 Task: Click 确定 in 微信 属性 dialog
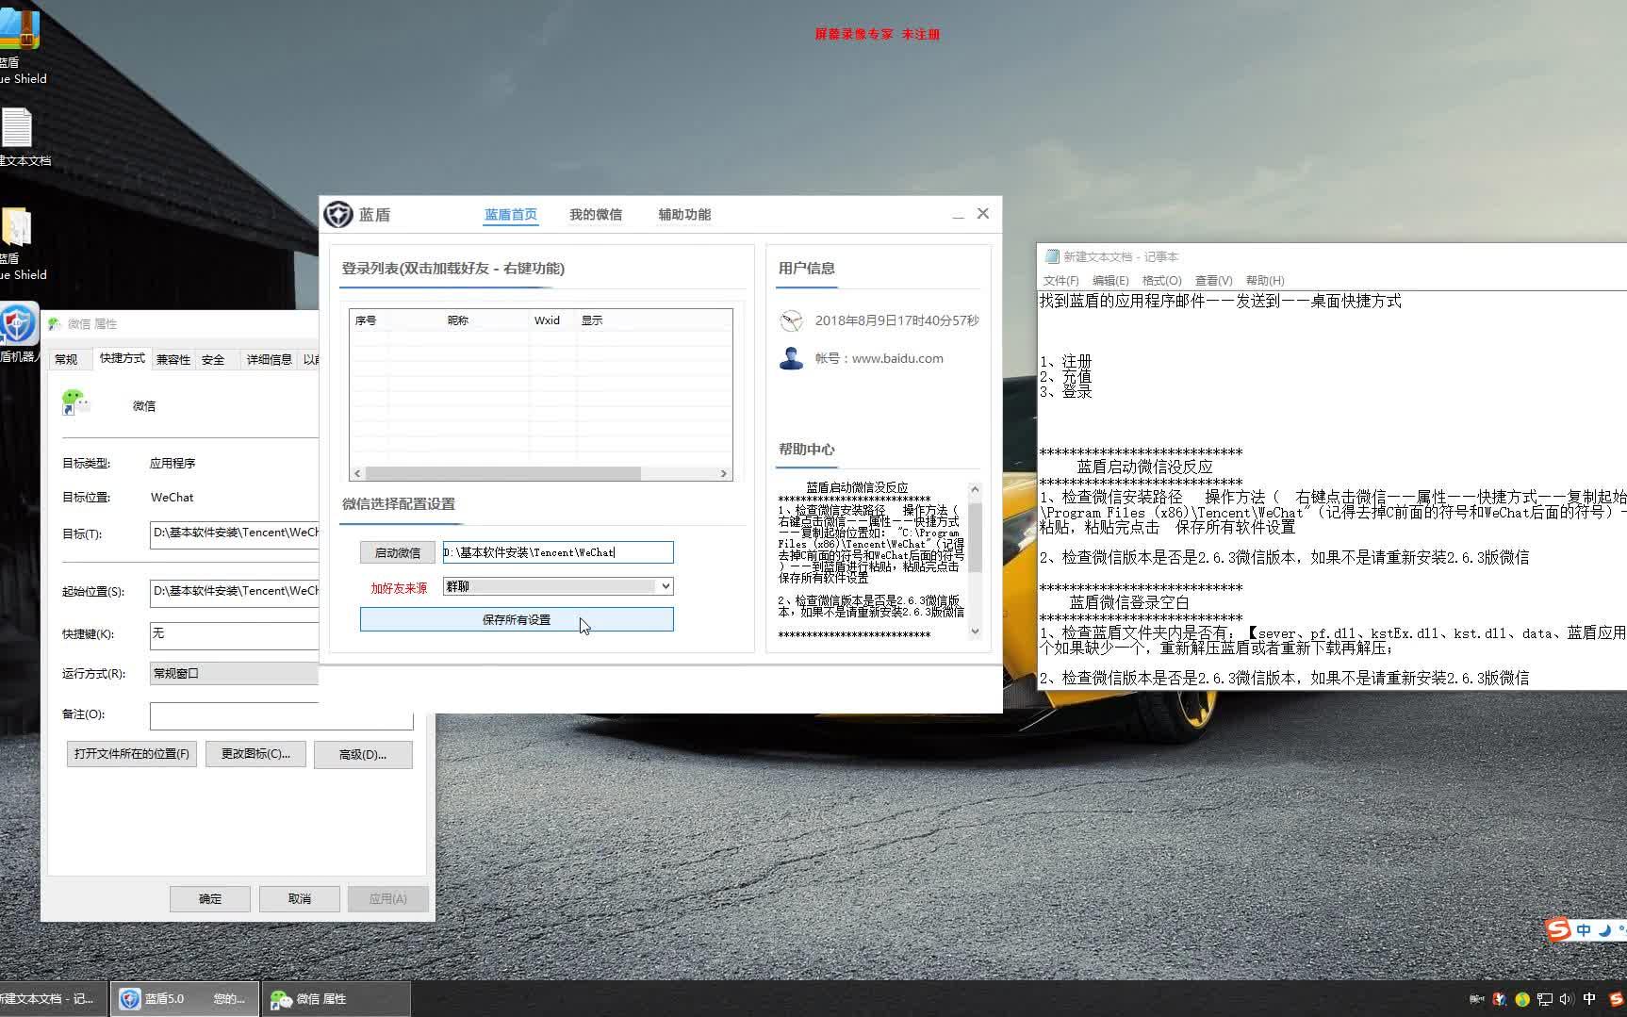point(210,899)
